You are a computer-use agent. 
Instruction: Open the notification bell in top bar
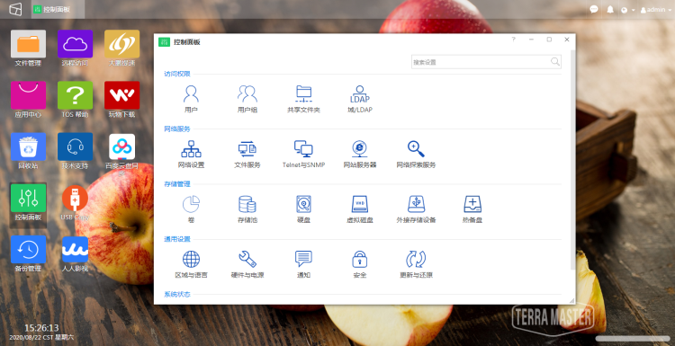click(x=610, y=10)
